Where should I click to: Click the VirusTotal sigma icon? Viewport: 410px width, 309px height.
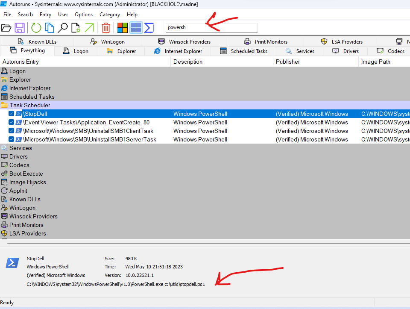[149, 28]
